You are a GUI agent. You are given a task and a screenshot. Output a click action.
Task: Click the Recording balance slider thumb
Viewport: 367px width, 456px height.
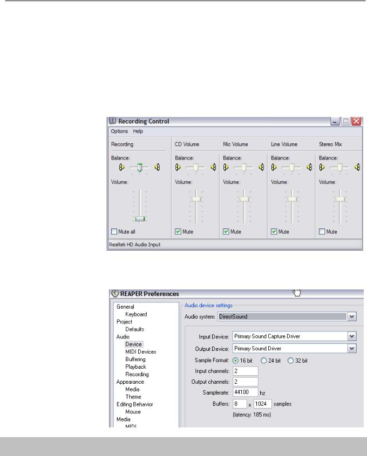[140, 168]
